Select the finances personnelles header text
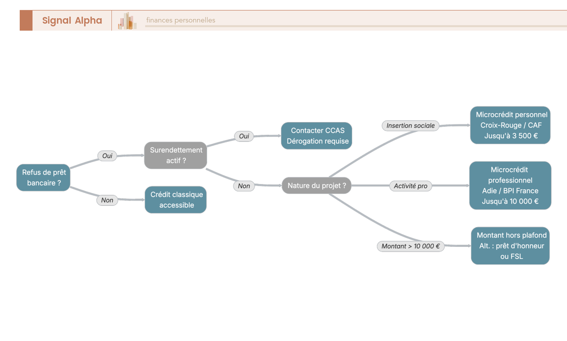Viewport: 567px width, 341px height. [x=180, y=20]
